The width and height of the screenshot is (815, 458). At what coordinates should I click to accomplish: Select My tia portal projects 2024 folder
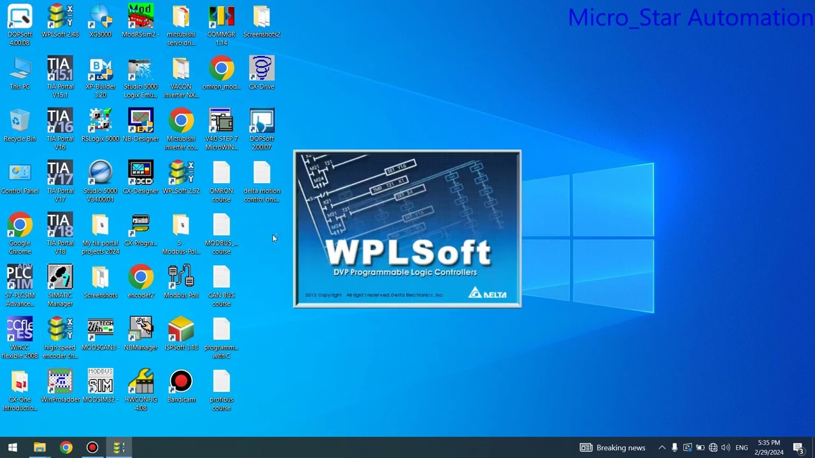tap(101, 233)
